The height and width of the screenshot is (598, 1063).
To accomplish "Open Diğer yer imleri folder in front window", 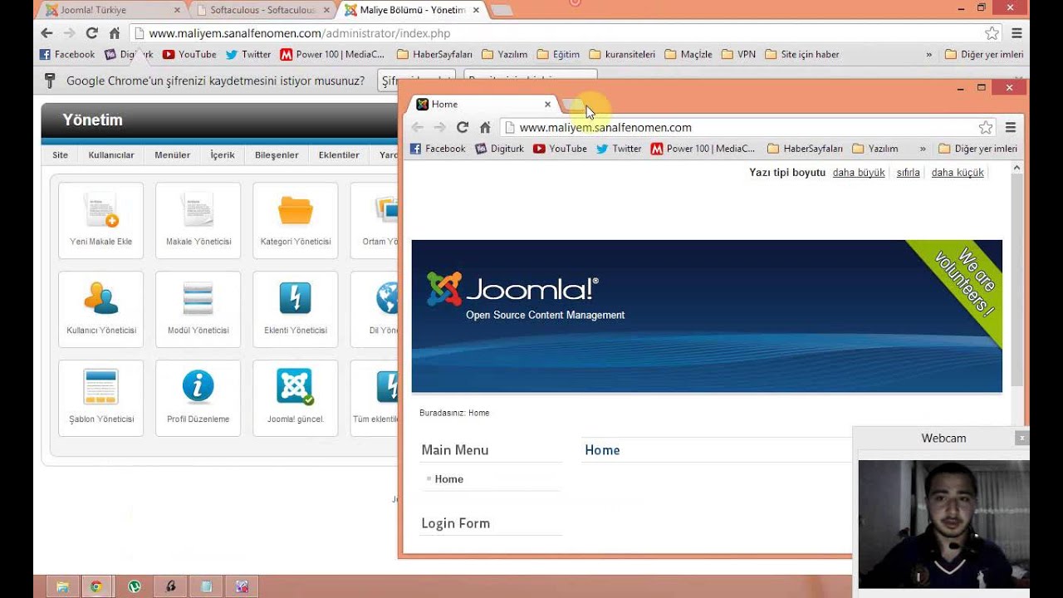I will 977,149.
